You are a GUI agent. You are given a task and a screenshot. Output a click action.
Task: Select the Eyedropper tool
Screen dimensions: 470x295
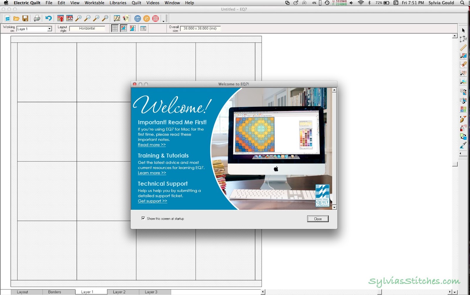[x=463, y=145]
